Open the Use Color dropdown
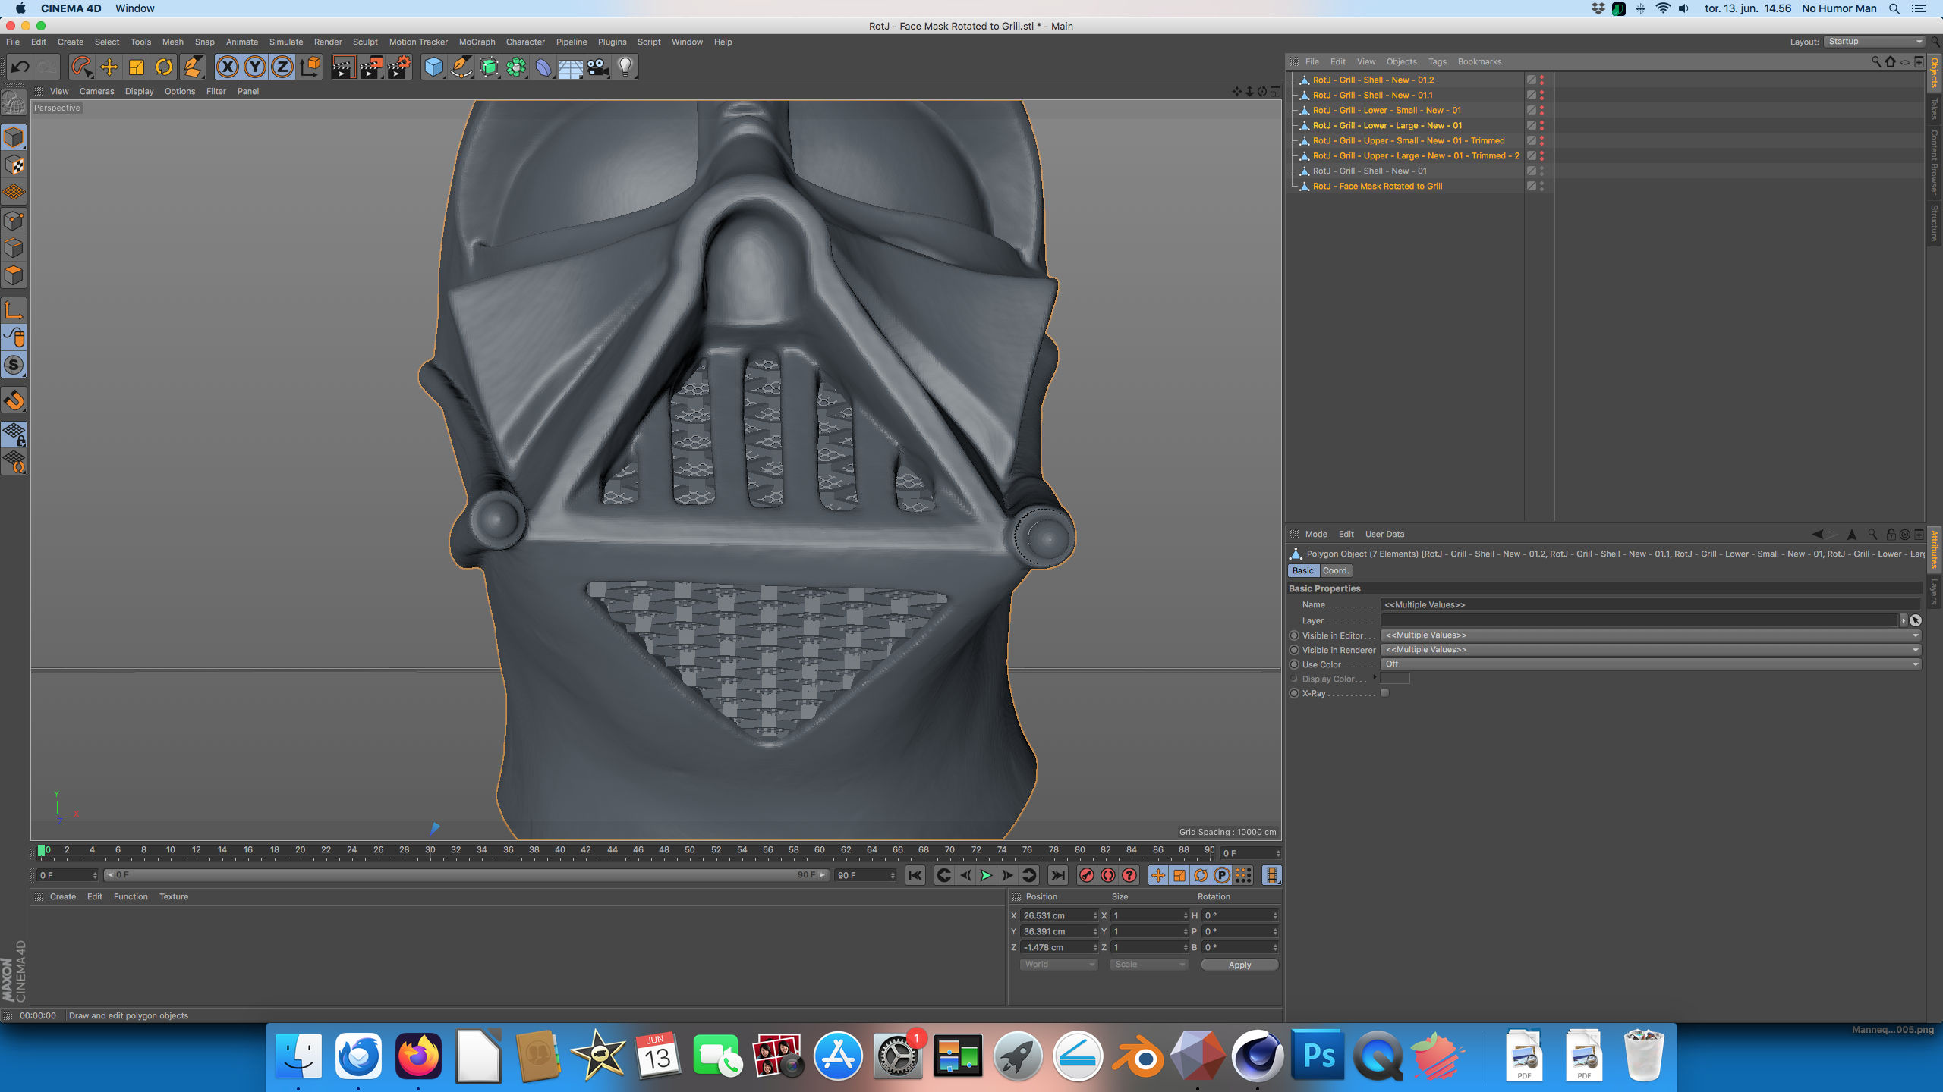 tap(1651, 664)
